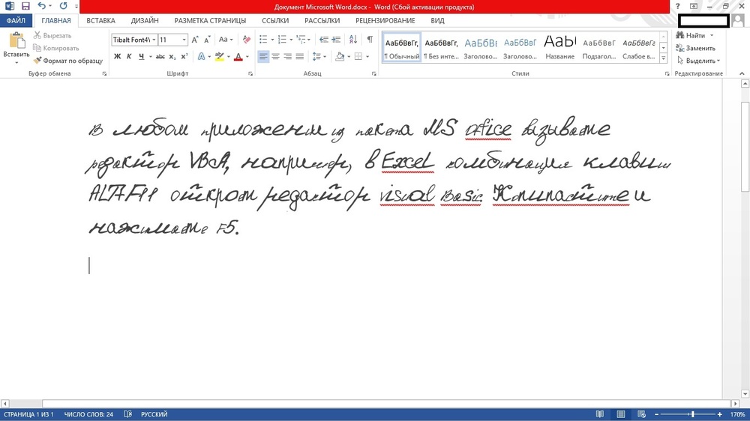Open the ФАЙЛ menu tab
The image size is (750, 421).
16,21
